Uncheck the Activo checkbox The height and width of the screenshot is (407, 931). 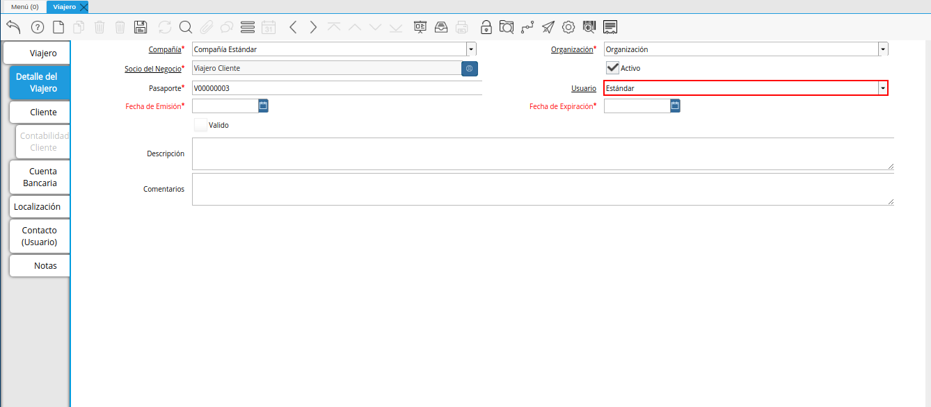(x=612, y=67)
